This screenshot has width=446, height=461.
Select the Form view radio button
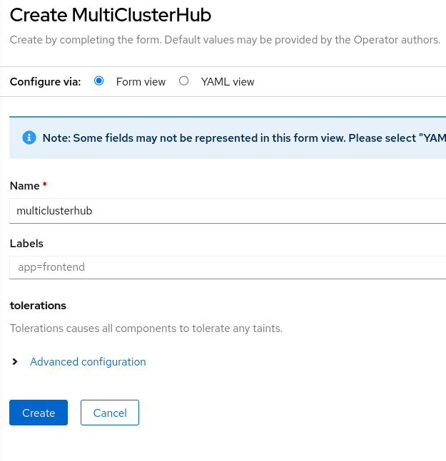[x=99, y=81]
